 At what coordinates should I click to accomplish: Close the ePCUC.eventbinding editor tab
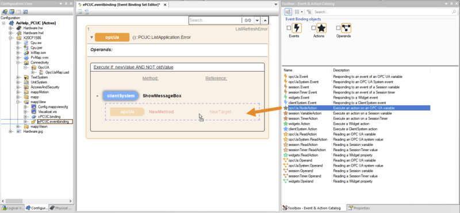point(165,5)
